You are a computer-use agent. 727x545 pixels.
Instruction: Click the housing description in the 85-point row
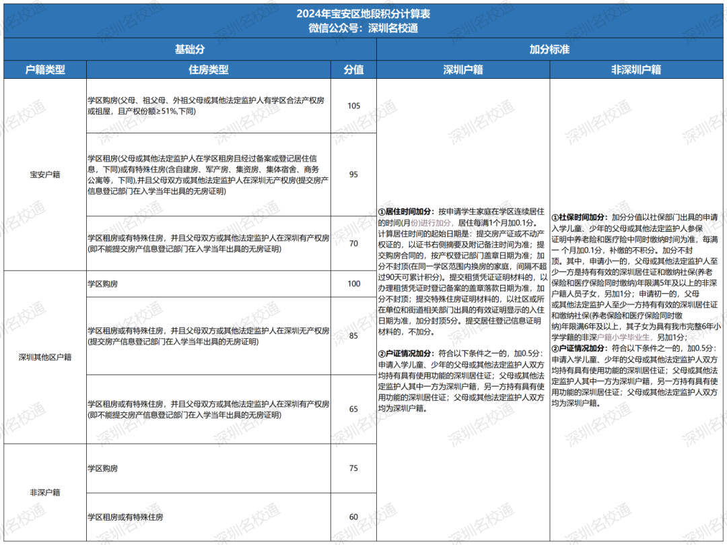tap(208, 336)
